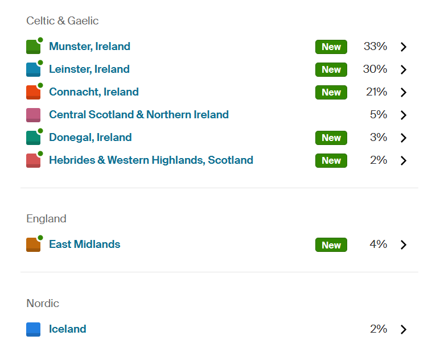Click the blue Leinster, Ireland region icon
432x344 pixels.
pos(34,69)
